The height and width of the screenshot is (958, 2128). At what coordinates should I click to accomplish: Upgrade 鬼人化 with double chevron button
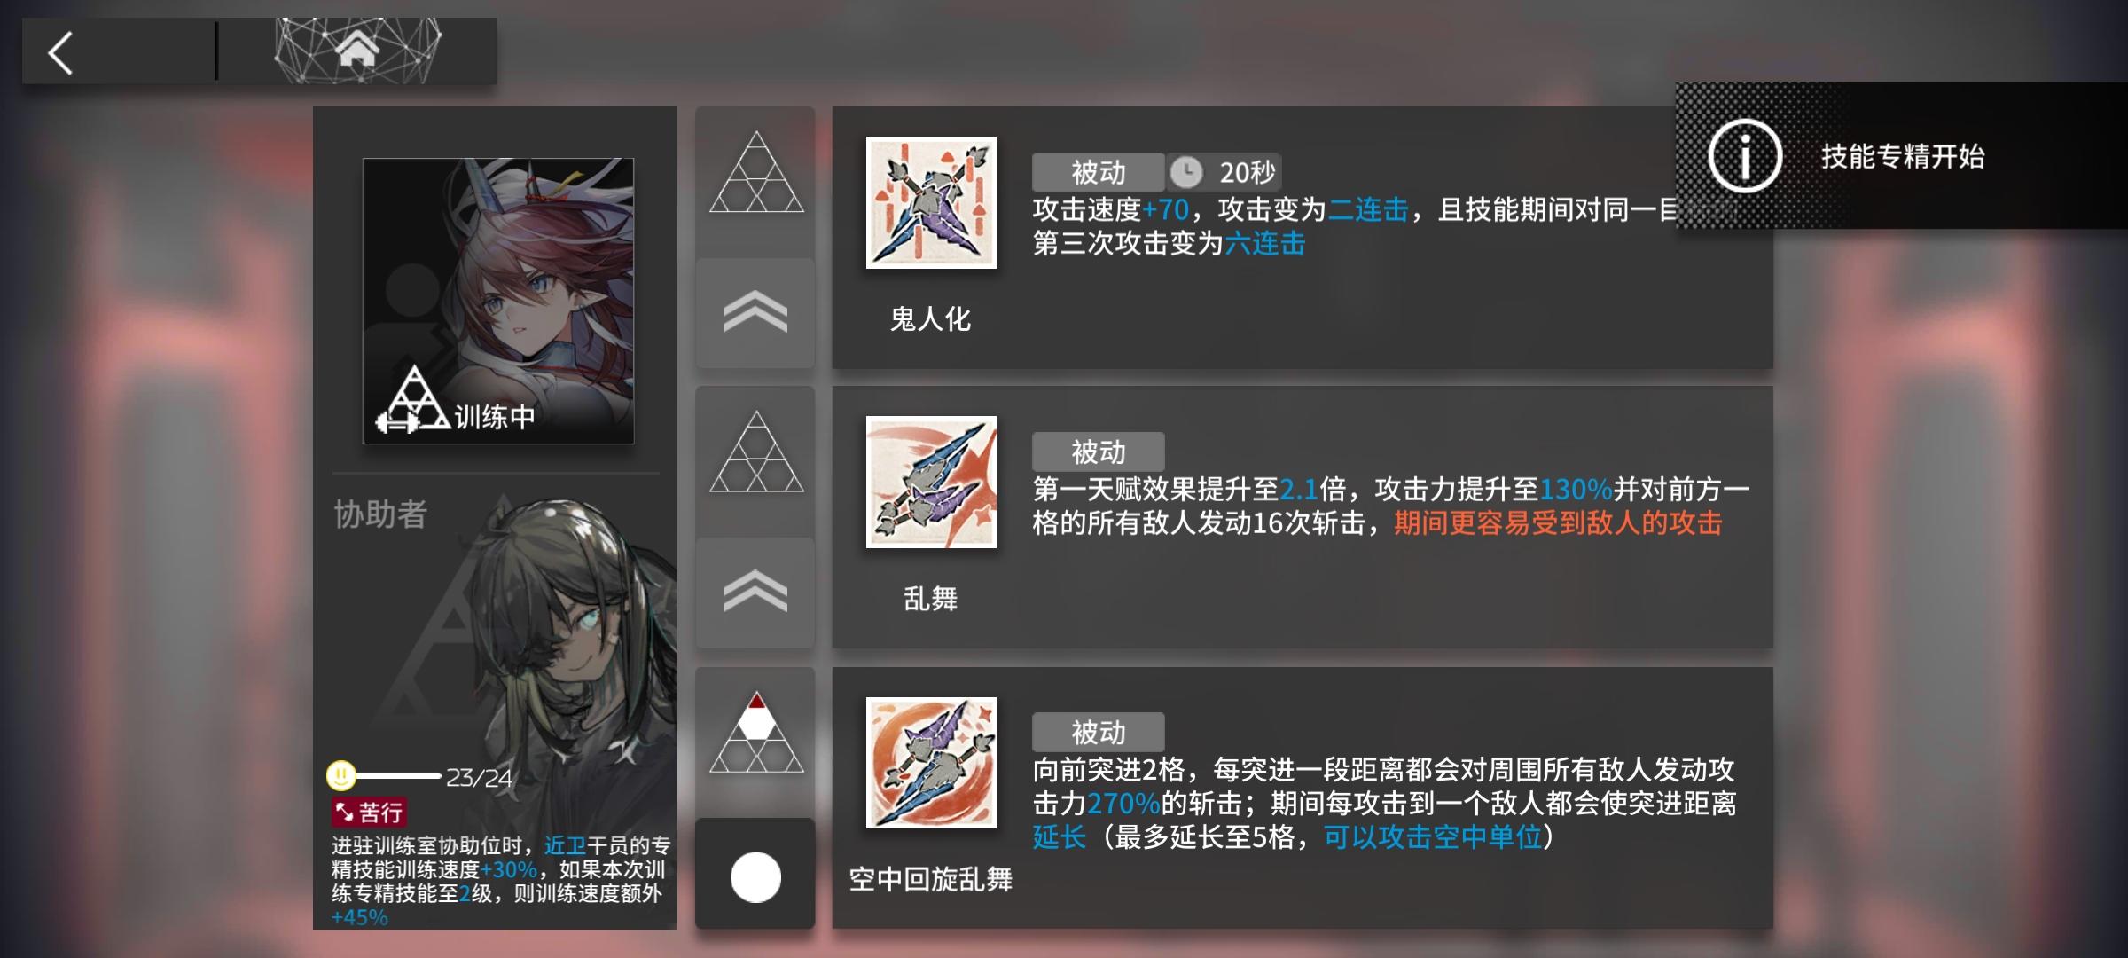click(755, 312)
